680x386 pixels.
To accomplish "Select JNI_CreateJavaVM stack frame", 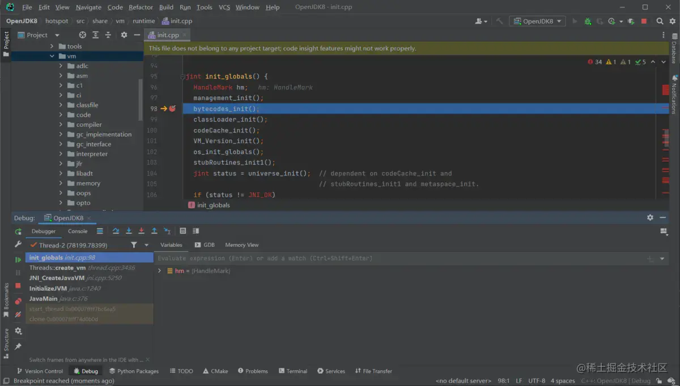I will [x=90, y=278].
